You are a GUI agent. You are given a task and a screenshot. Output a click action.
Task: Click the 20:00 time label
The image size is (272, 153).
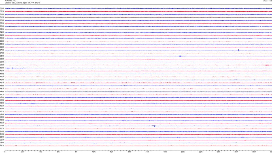tap(2, 126)
